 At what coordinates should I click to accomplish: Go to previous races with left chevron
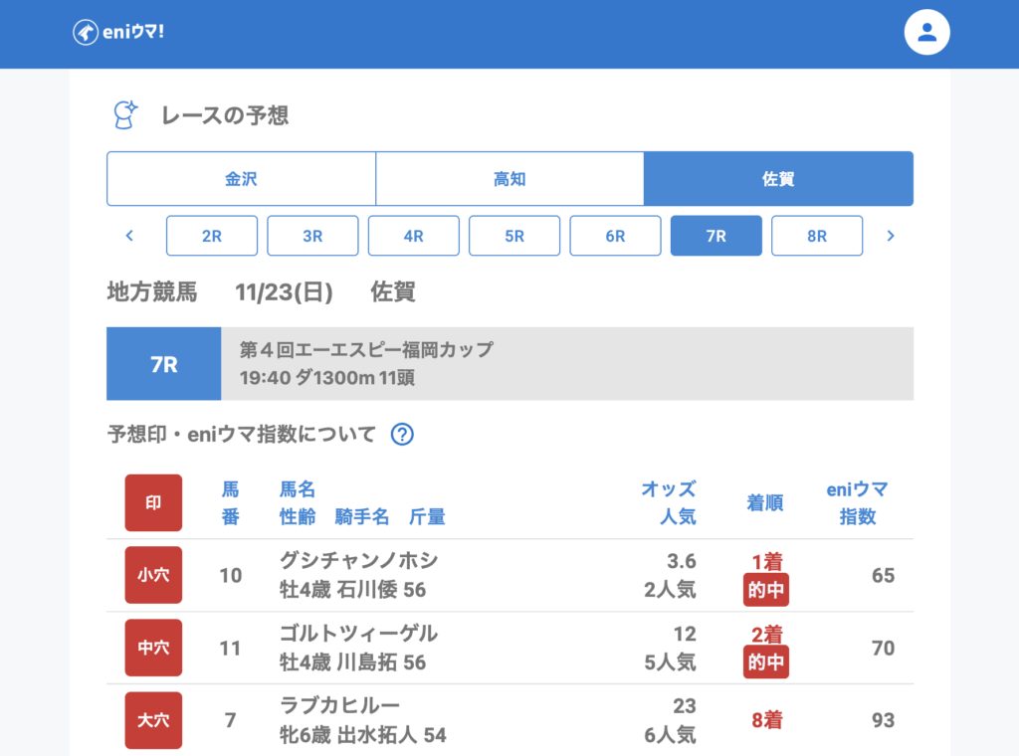(x=129, y=236)
